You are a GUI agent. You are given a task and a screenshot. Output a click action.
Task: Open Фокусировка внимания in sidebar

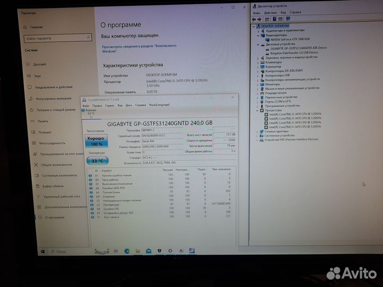point(50,99)
